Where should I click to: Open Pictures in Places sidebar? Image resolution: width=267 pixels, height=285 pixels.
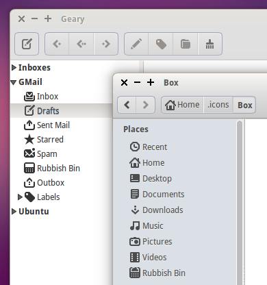pos(157,242)
